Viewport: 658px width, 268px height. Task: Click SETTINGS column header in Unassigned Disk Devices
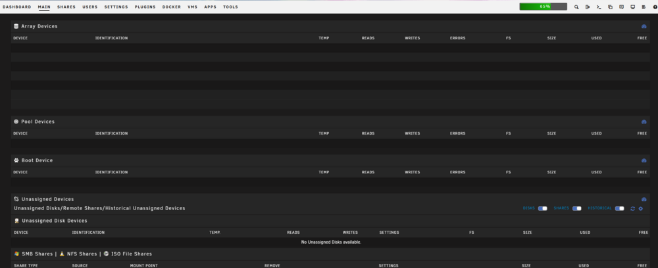click(x=389, y=233)
